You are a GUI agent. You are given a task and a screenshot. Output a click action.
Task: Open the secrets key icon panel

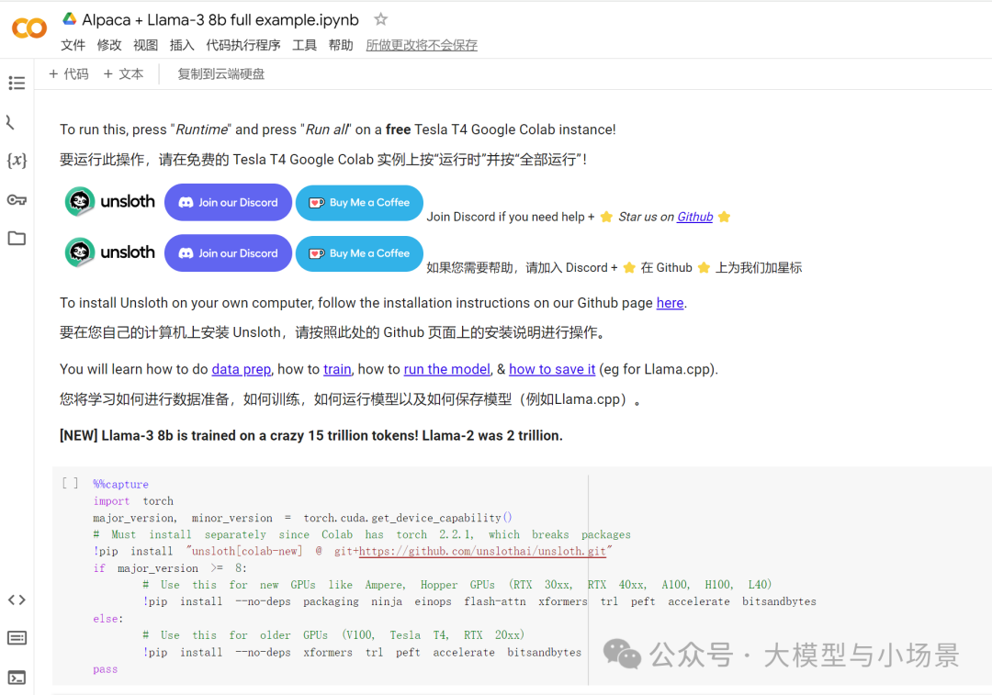(x=17, y=200)
